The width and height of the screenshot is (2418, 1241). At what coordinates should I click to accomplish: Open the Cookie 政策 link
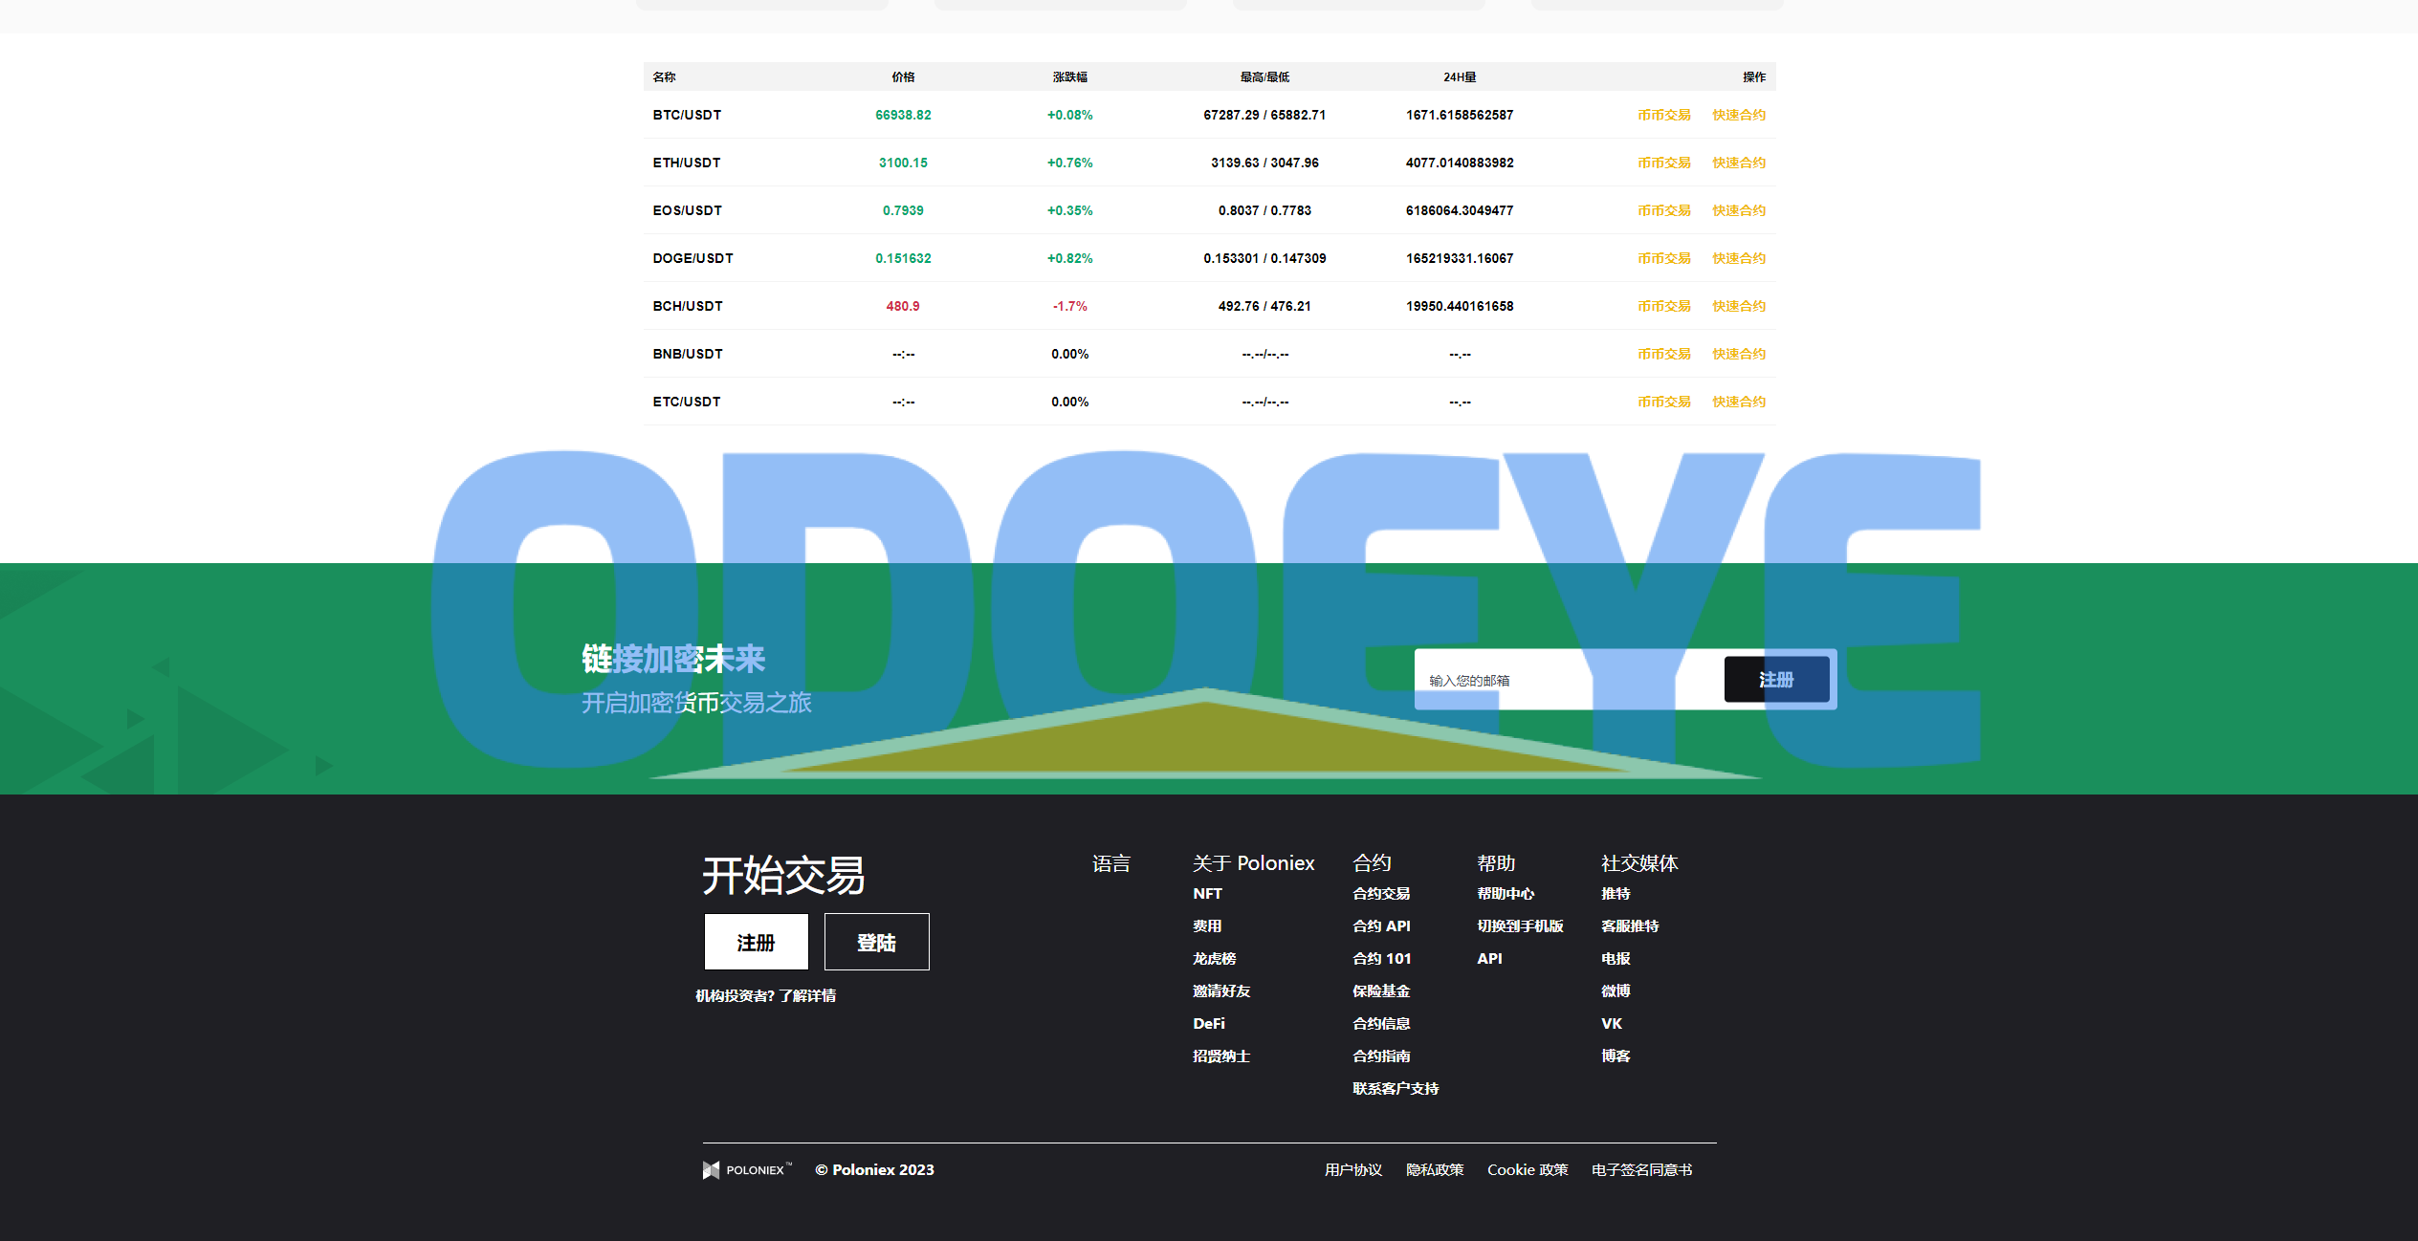point(1528,1170)
